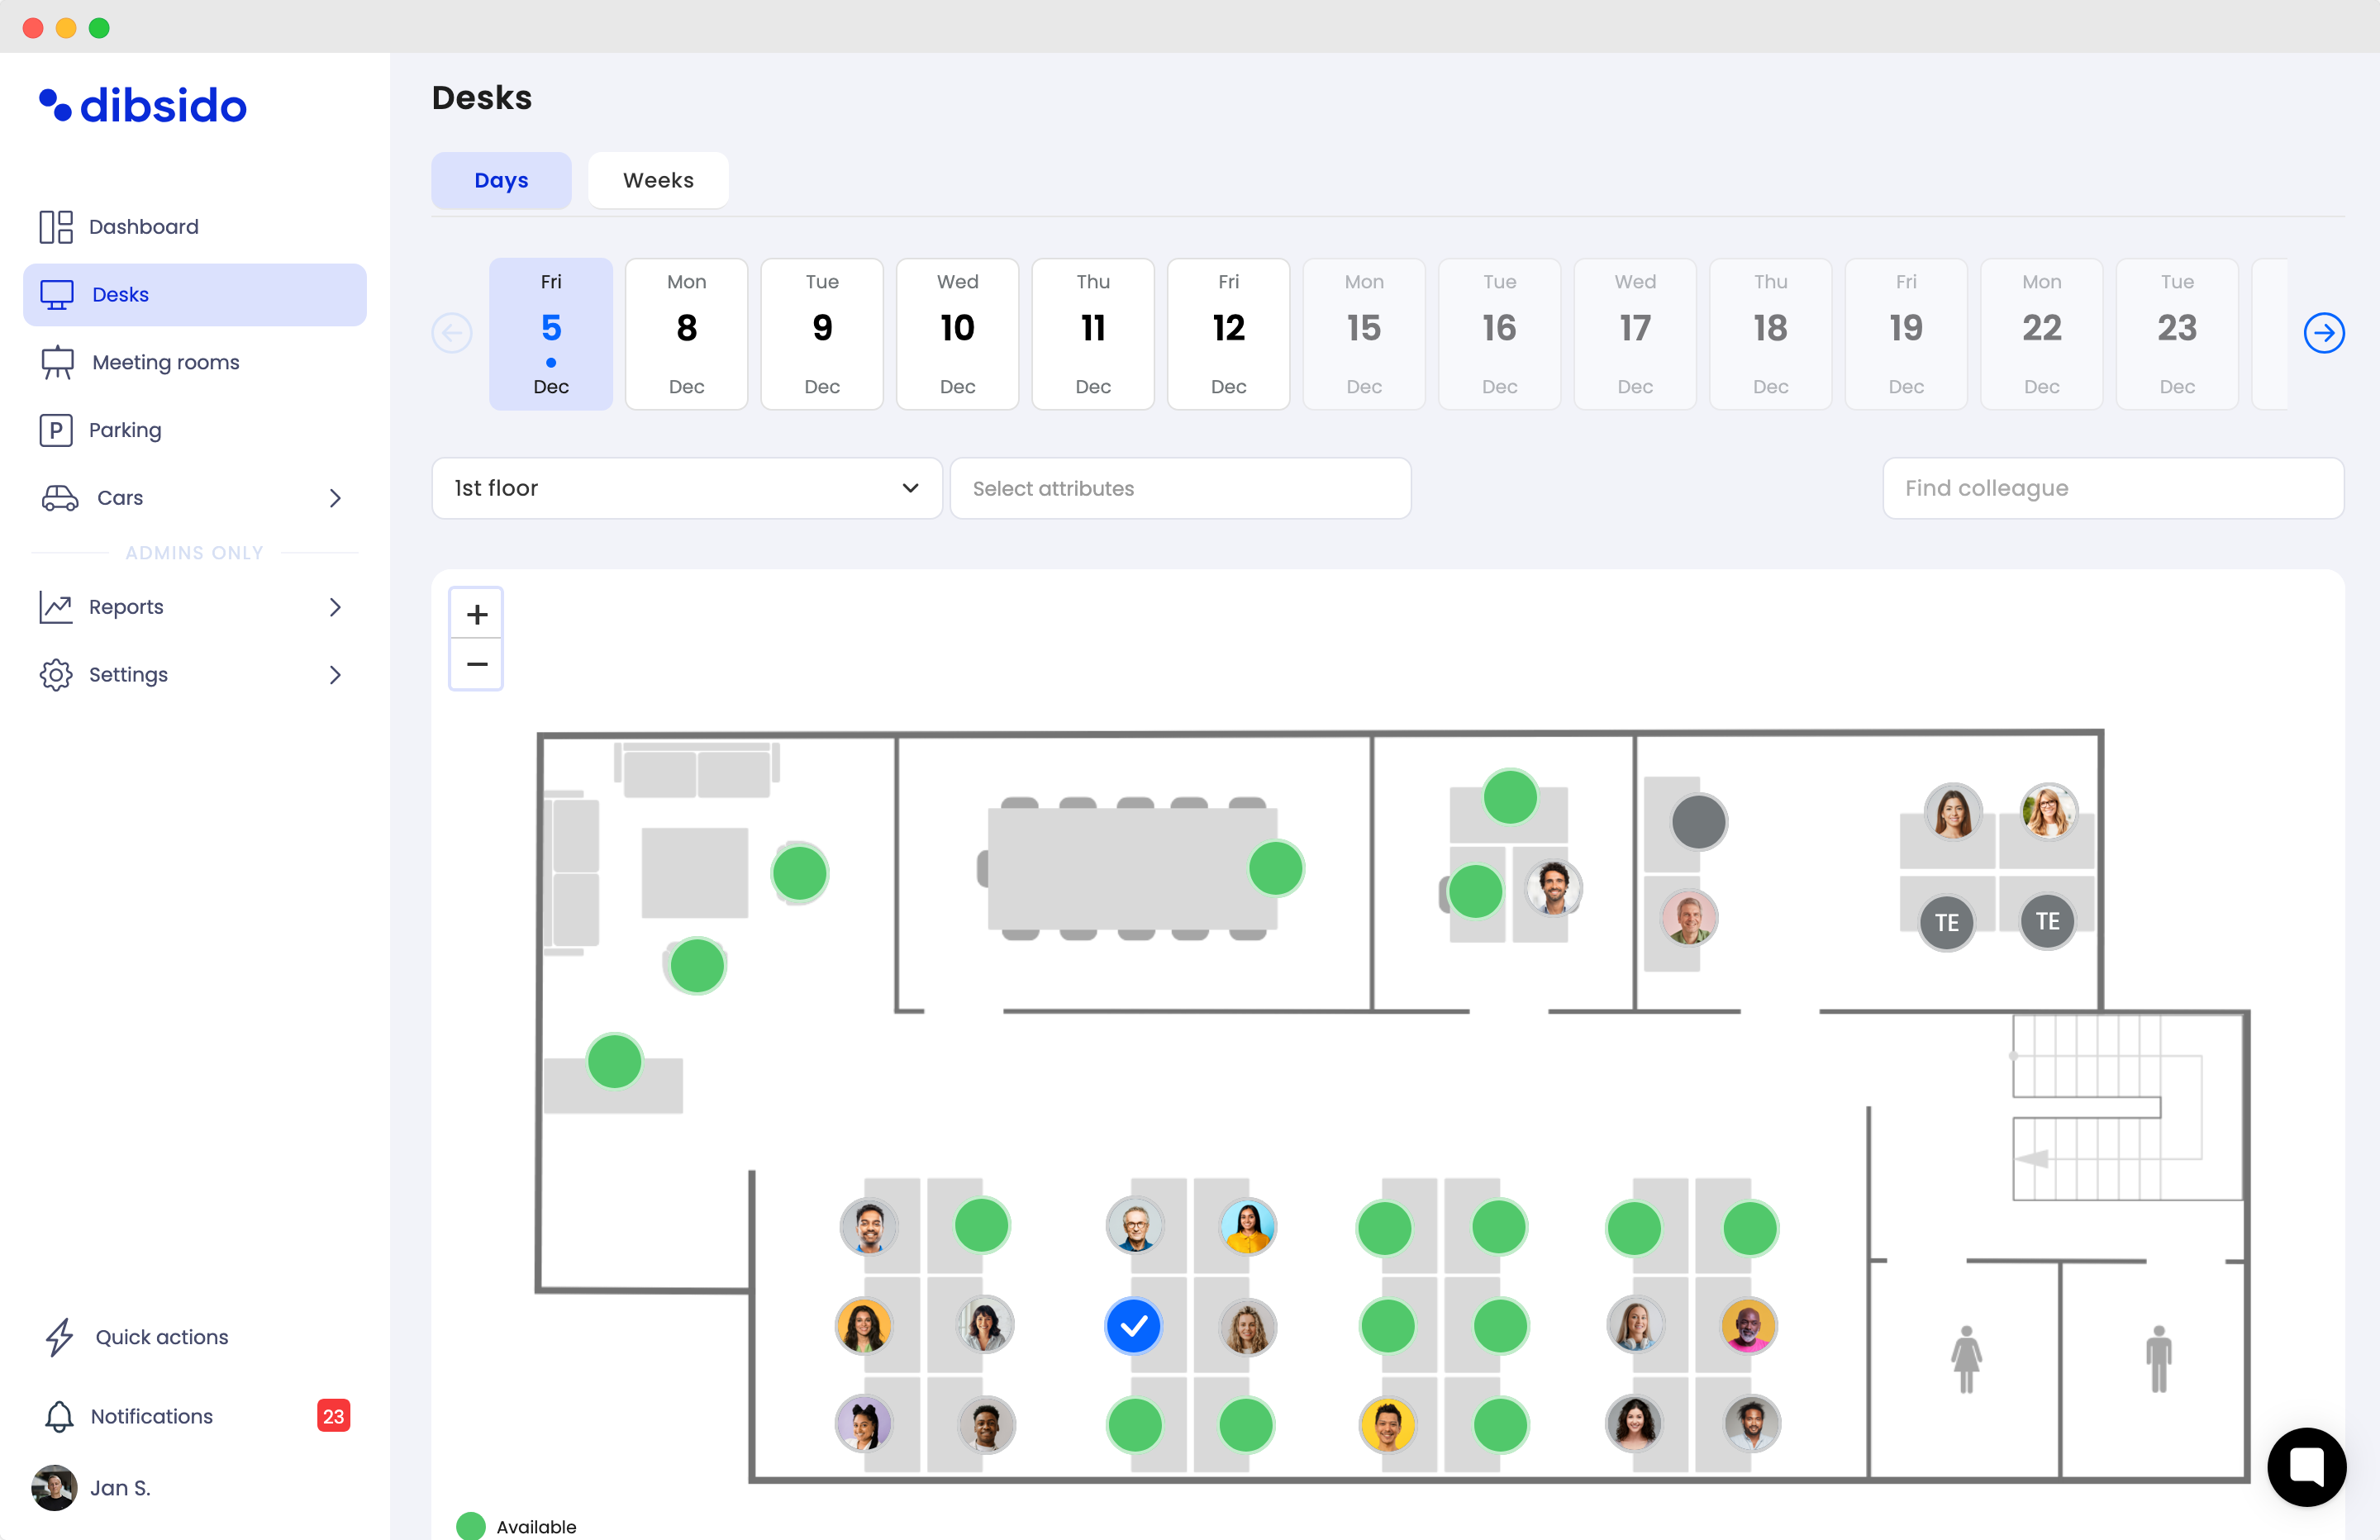Expand the Cars submenu chevron
Viewport: 2380px width, 1540px height.
click(335, 498)
